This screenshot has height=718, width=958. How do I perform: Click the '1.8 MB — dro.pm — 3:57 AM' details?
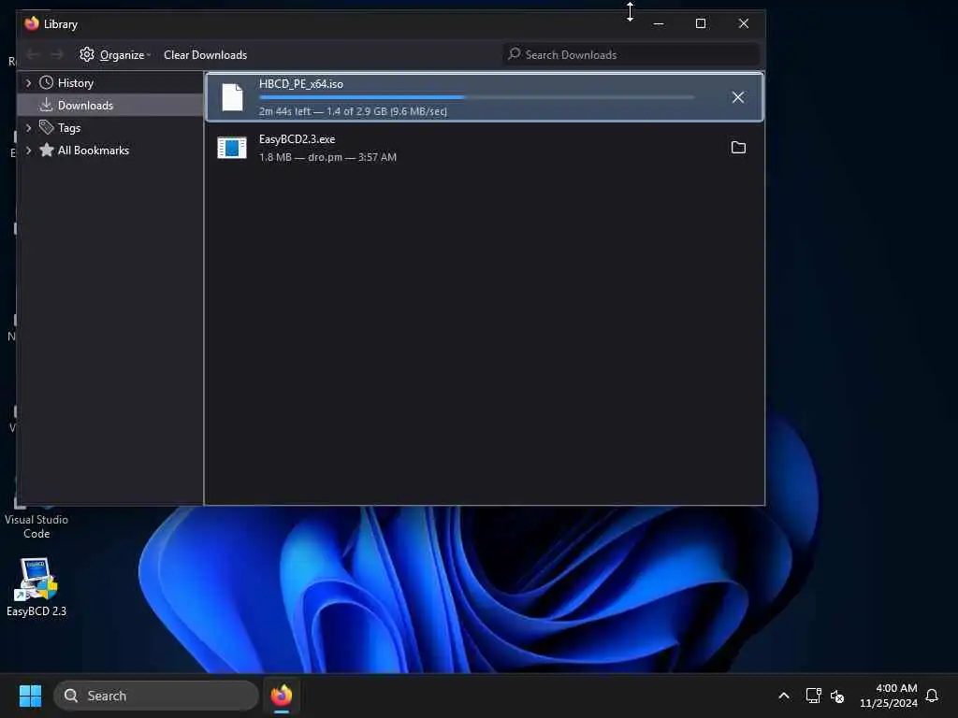[x=327, y=157]
